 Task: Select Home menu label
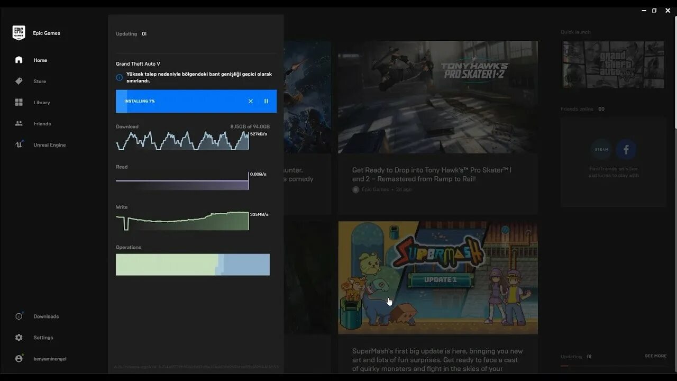coord(40,60)
